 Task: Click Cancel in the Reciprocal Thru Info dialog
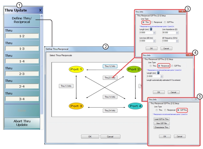[x=174, y=92]
